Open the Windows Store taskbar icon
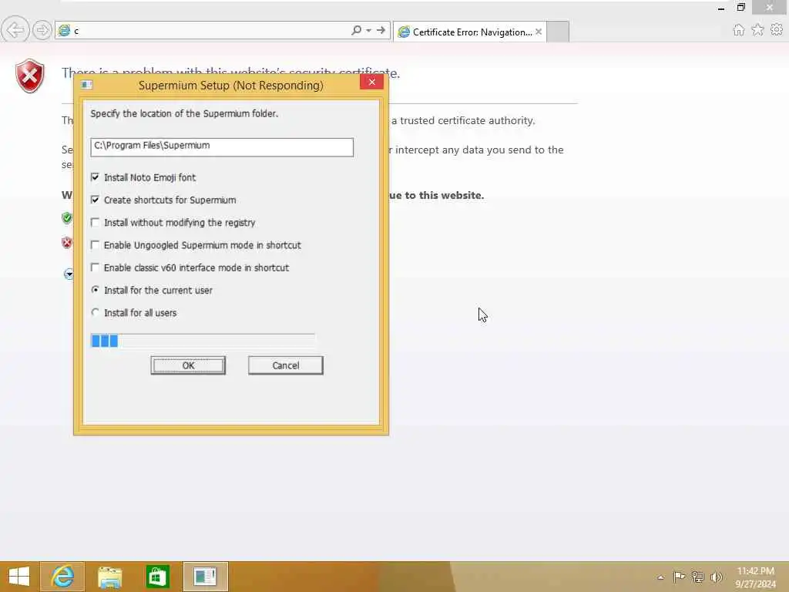 (x=157, y=577)
